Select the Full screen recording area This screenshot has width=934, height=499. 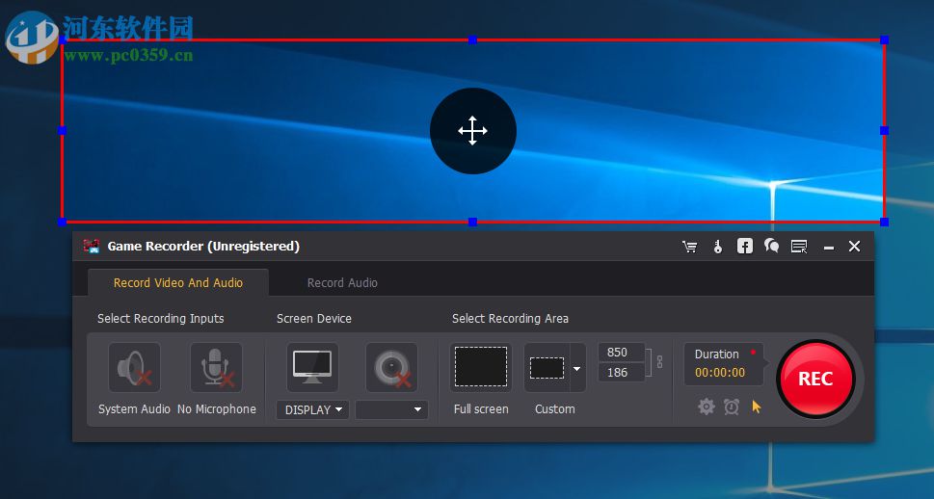(481, 367)
